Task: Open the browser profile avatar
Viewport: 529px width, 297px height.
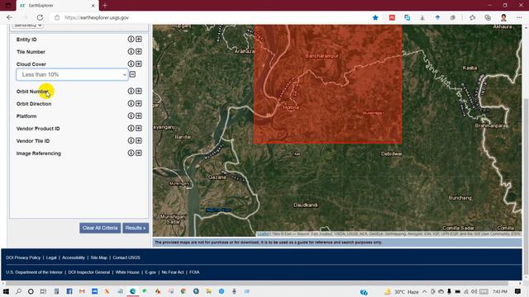Action: click(x=503, y=17)
